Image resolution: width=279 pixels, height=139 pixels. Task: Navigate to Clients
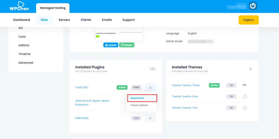click(86, 20)
